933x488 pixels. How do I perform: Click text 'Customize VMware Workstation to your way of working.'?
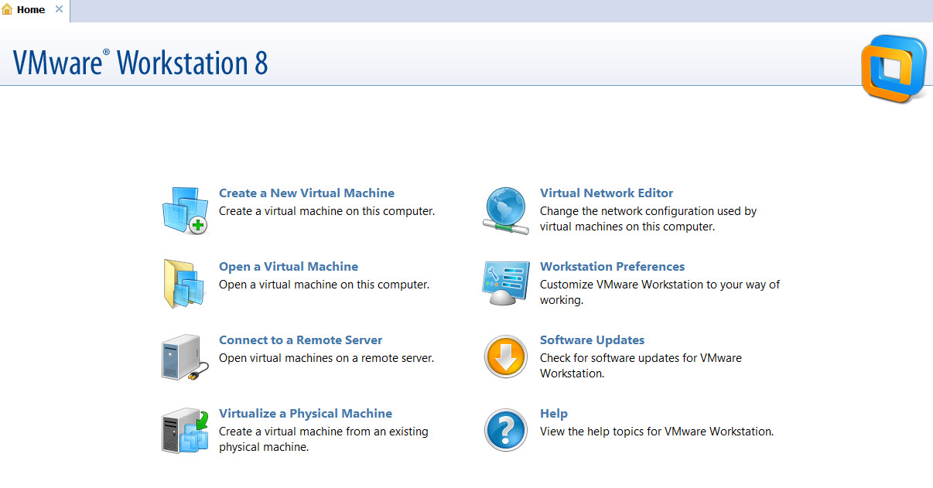click(x=660, y=292)
